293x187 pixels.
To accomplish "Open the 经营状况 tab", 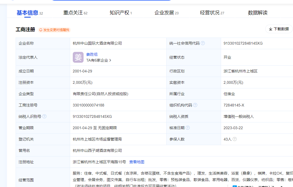I will (x=212, y=13).
